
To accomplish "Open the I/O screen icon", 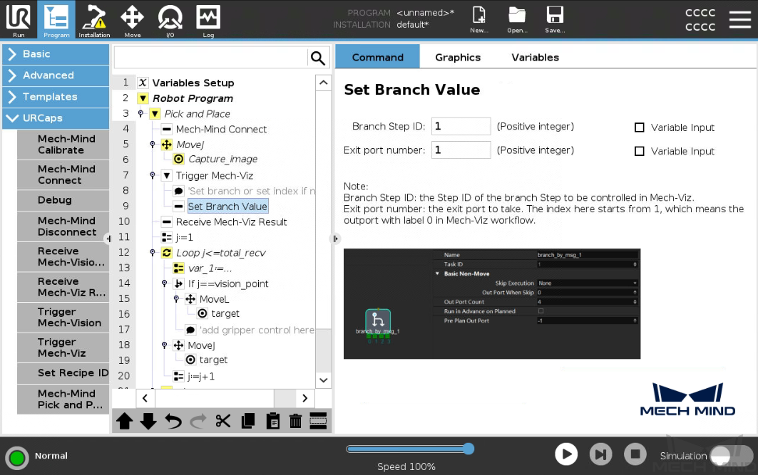I will point(170,19).
